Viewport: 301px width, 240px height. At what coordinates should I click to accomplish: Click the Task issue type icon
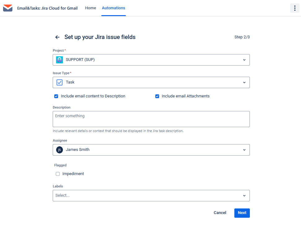pos(60,83)
